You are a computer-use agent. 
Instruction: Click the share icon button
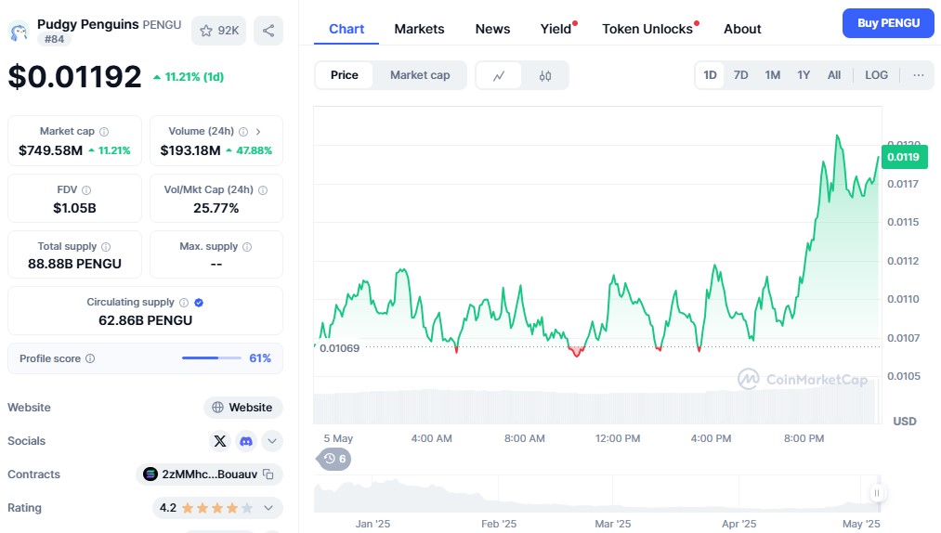268,31
